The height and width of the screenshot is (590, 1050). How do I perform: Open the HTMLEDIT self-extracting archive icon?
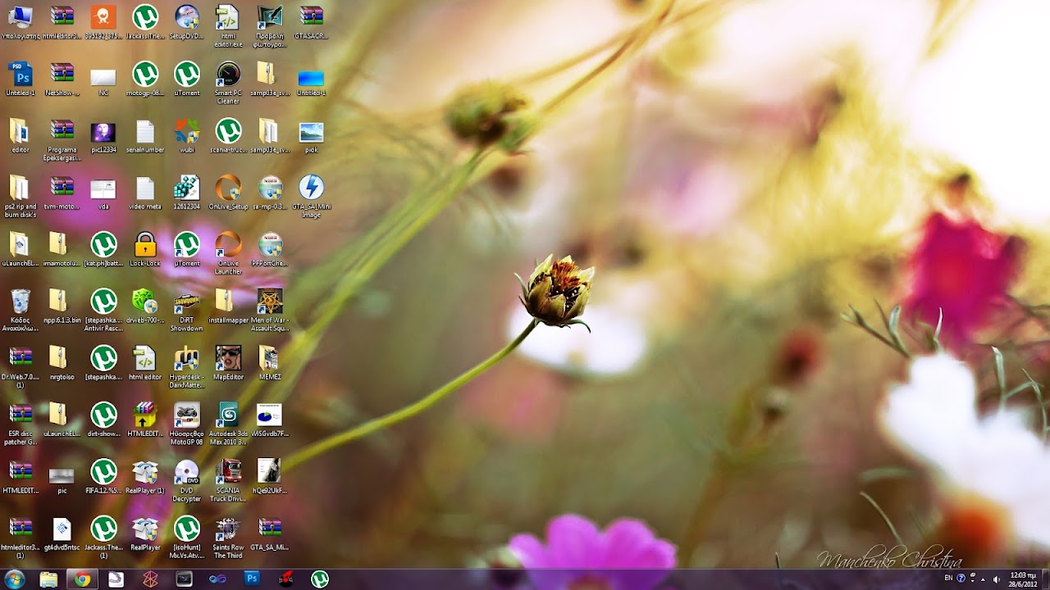tap(144, 420)
